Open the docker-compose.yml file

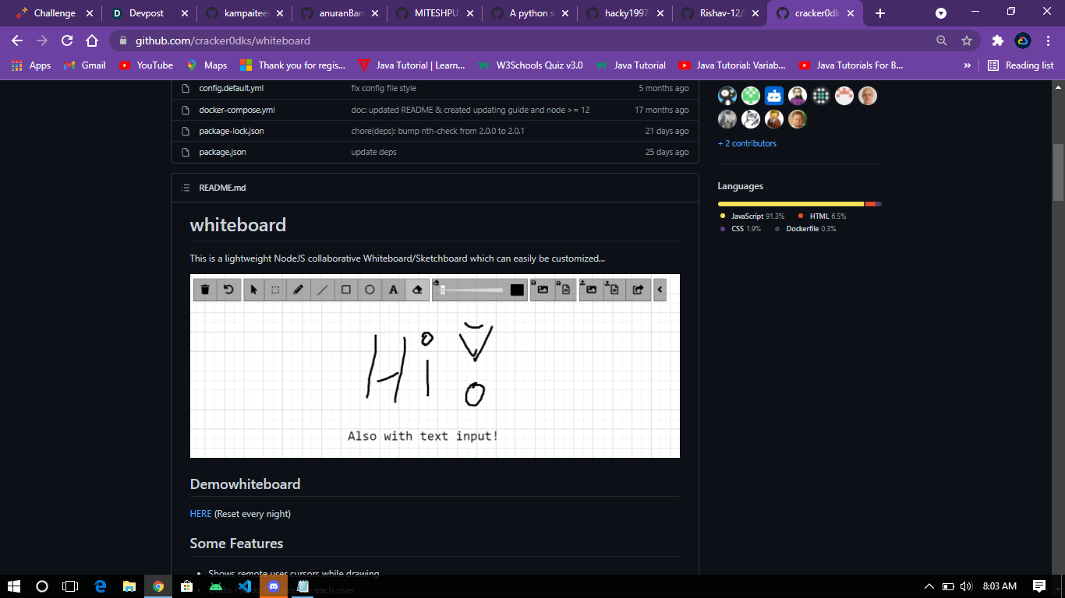click(x=236, y=110)
